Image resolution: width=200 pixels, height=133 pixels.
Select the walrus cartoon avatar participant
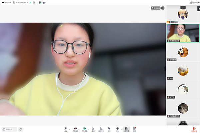(x=183, y=52)
